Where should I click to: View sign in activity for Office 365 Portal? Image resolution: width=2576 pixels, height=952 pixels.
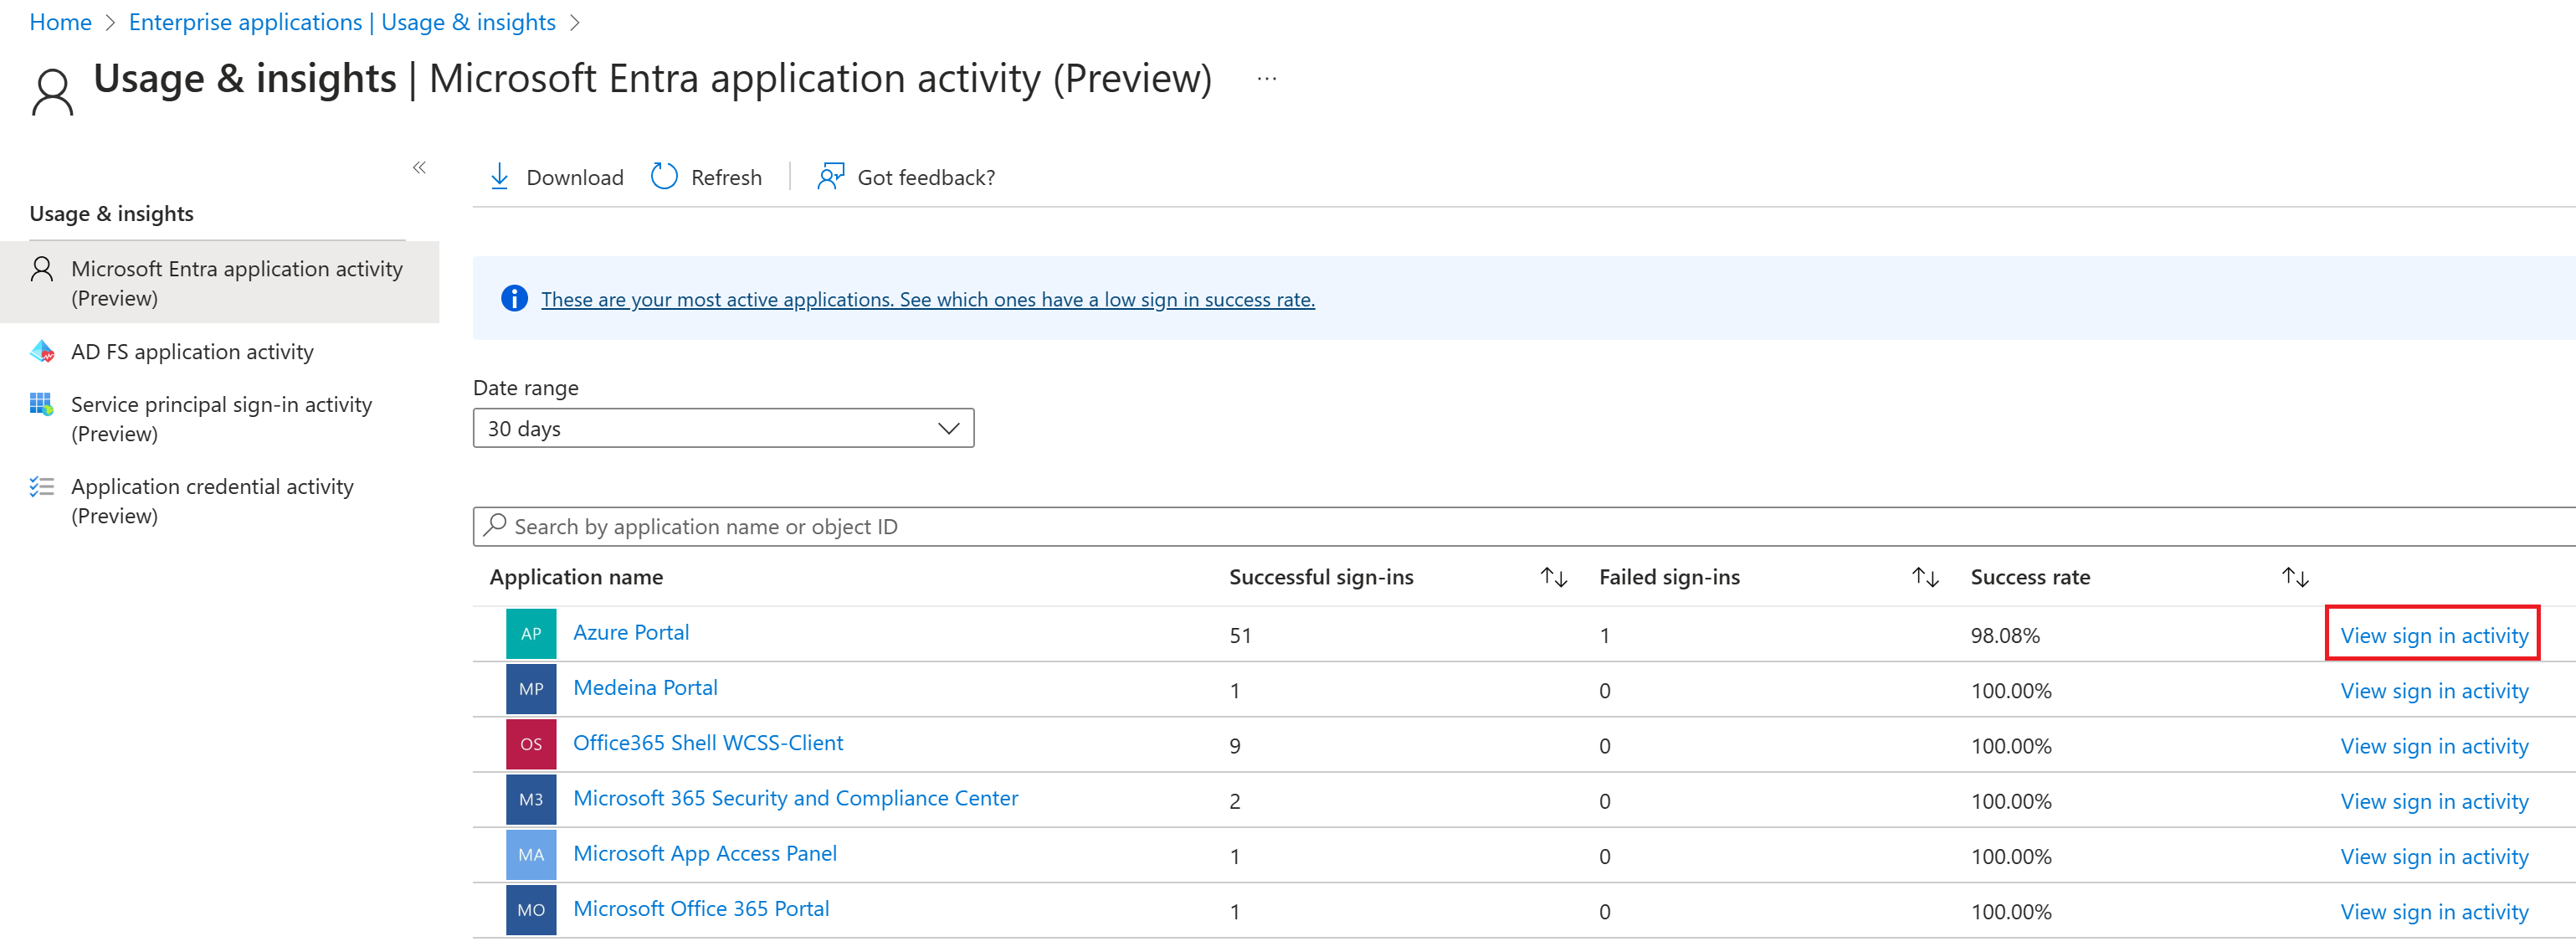(2434, 911)
